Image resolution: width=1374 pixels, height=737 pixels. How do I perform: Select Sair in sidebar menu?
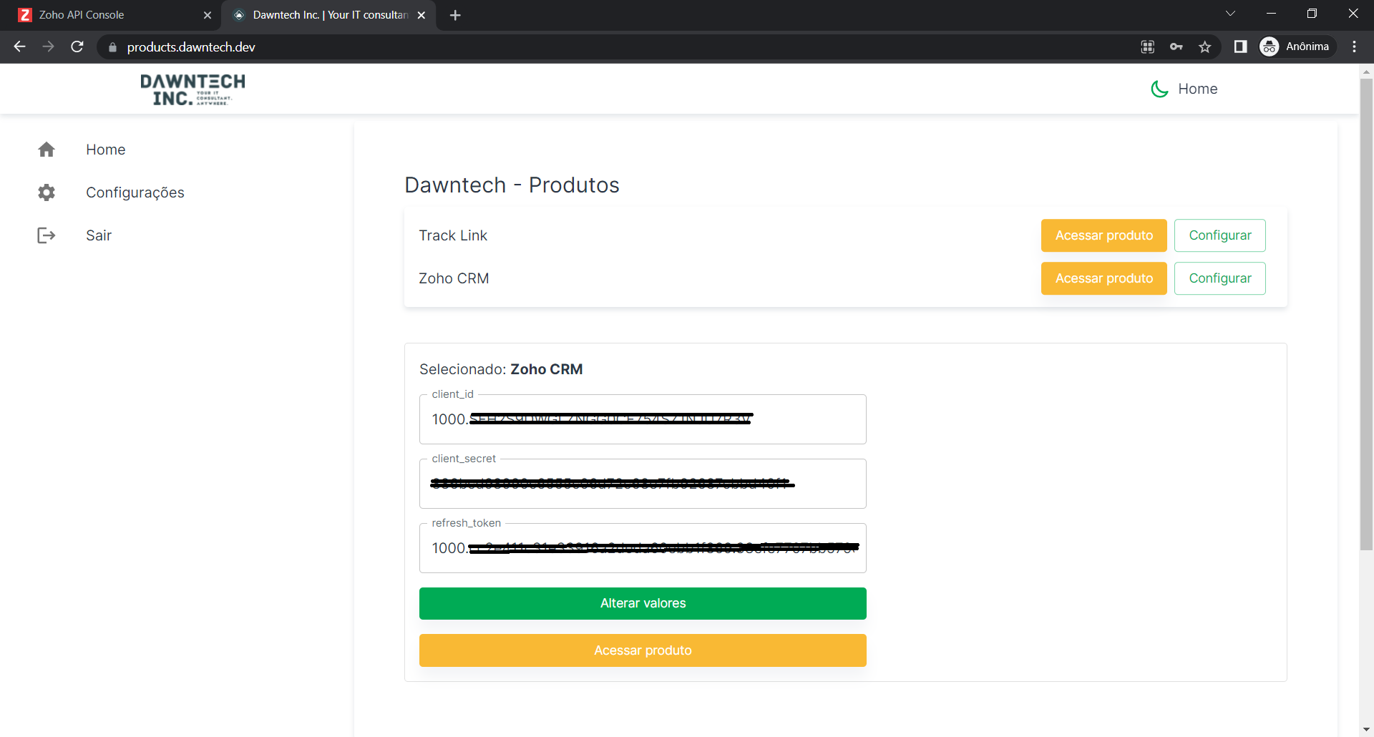click(99, 235)
